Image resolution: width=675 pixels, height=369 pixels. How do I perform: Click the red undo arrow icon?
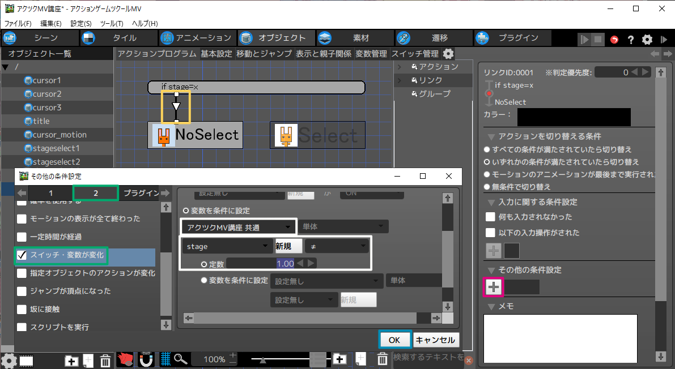(615, 39)
